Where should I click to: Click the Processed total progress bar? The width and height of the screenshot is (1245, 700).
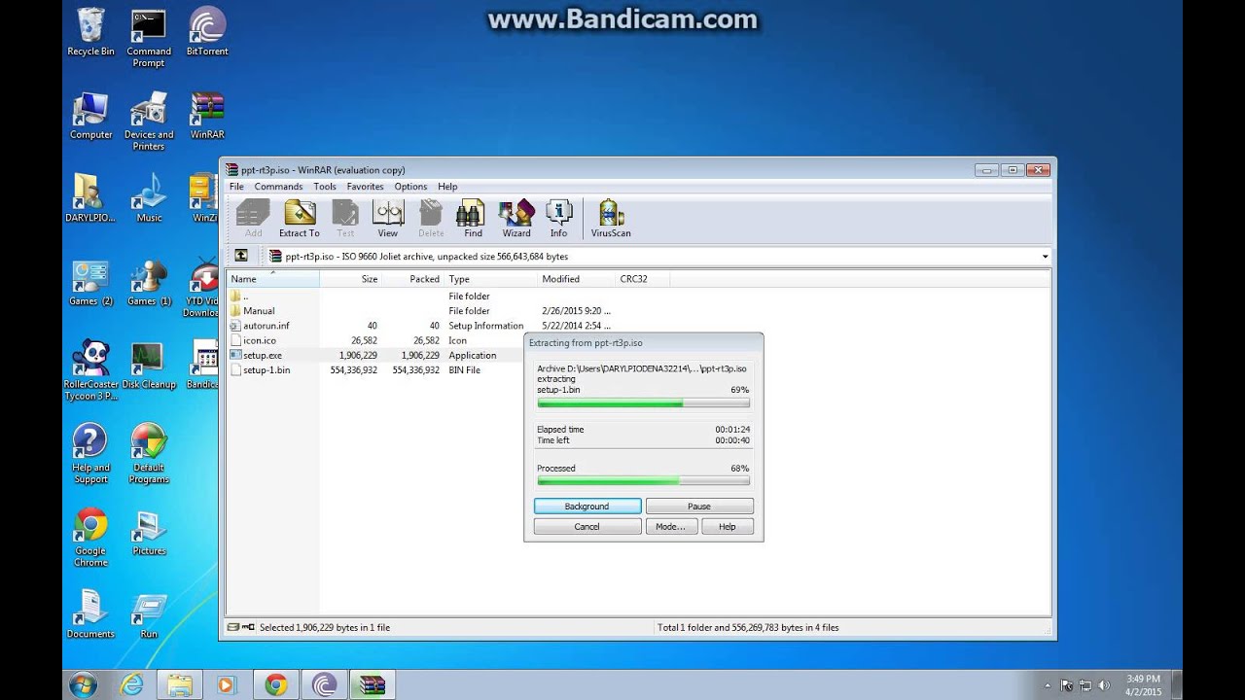tap(643, 480)
